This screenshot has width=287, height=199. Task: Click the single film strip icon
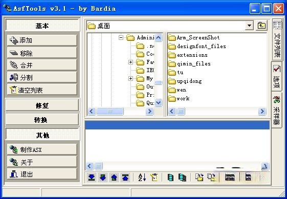point(170,177)
